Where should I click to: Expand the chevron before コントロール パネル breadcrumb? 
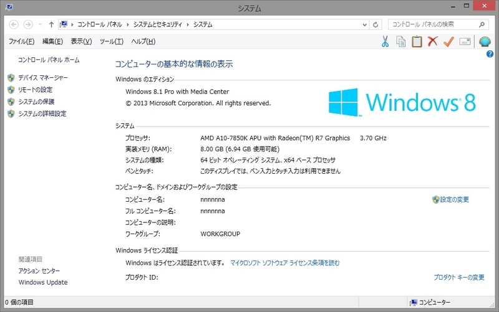(72, 24)
